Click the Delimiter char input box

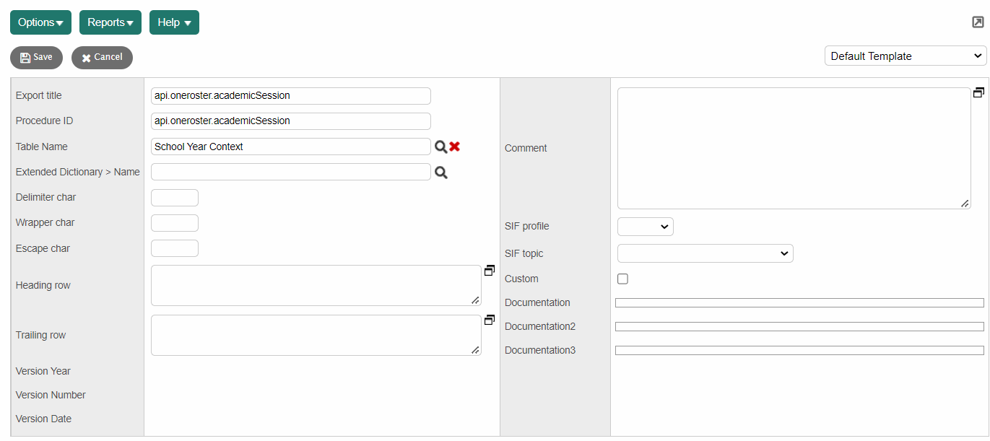pos(174,197)
